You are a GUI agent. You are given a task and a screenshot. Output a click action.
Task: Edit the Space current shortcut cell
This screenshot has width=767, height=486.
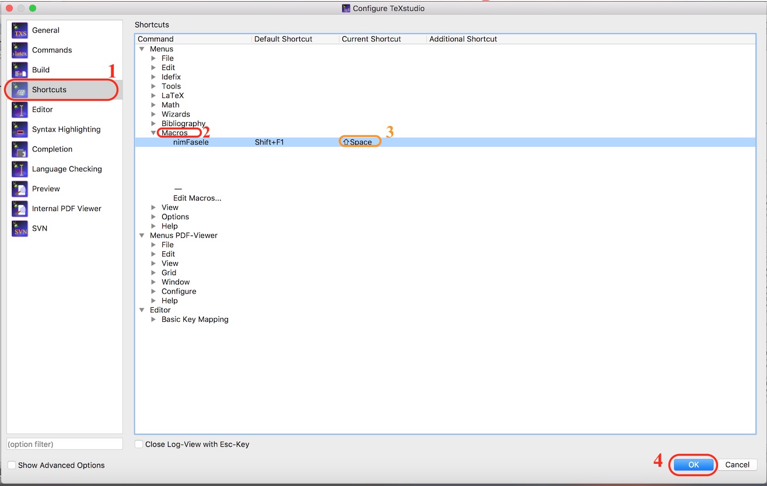(x=358, y=142)
